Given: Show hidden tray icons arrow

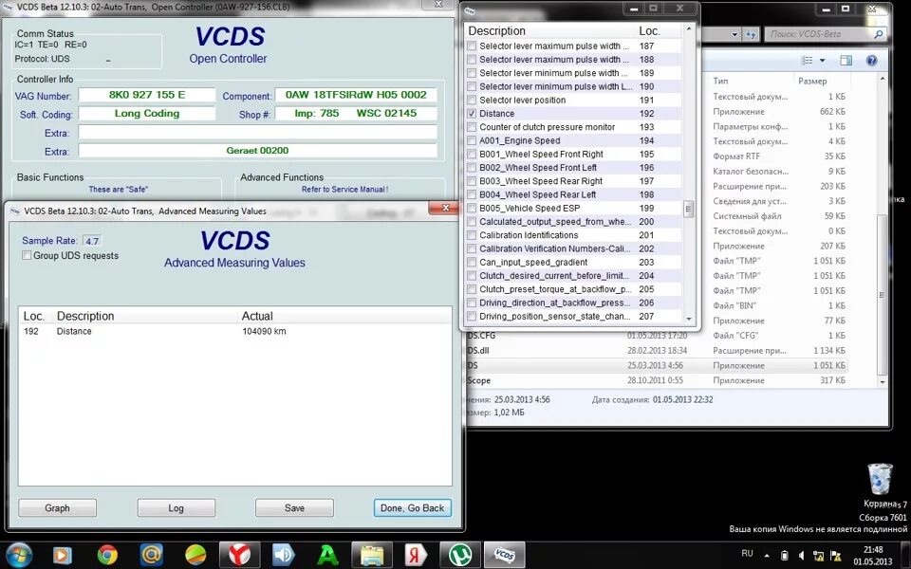Looking at the screenshot, I should [767, 555].
